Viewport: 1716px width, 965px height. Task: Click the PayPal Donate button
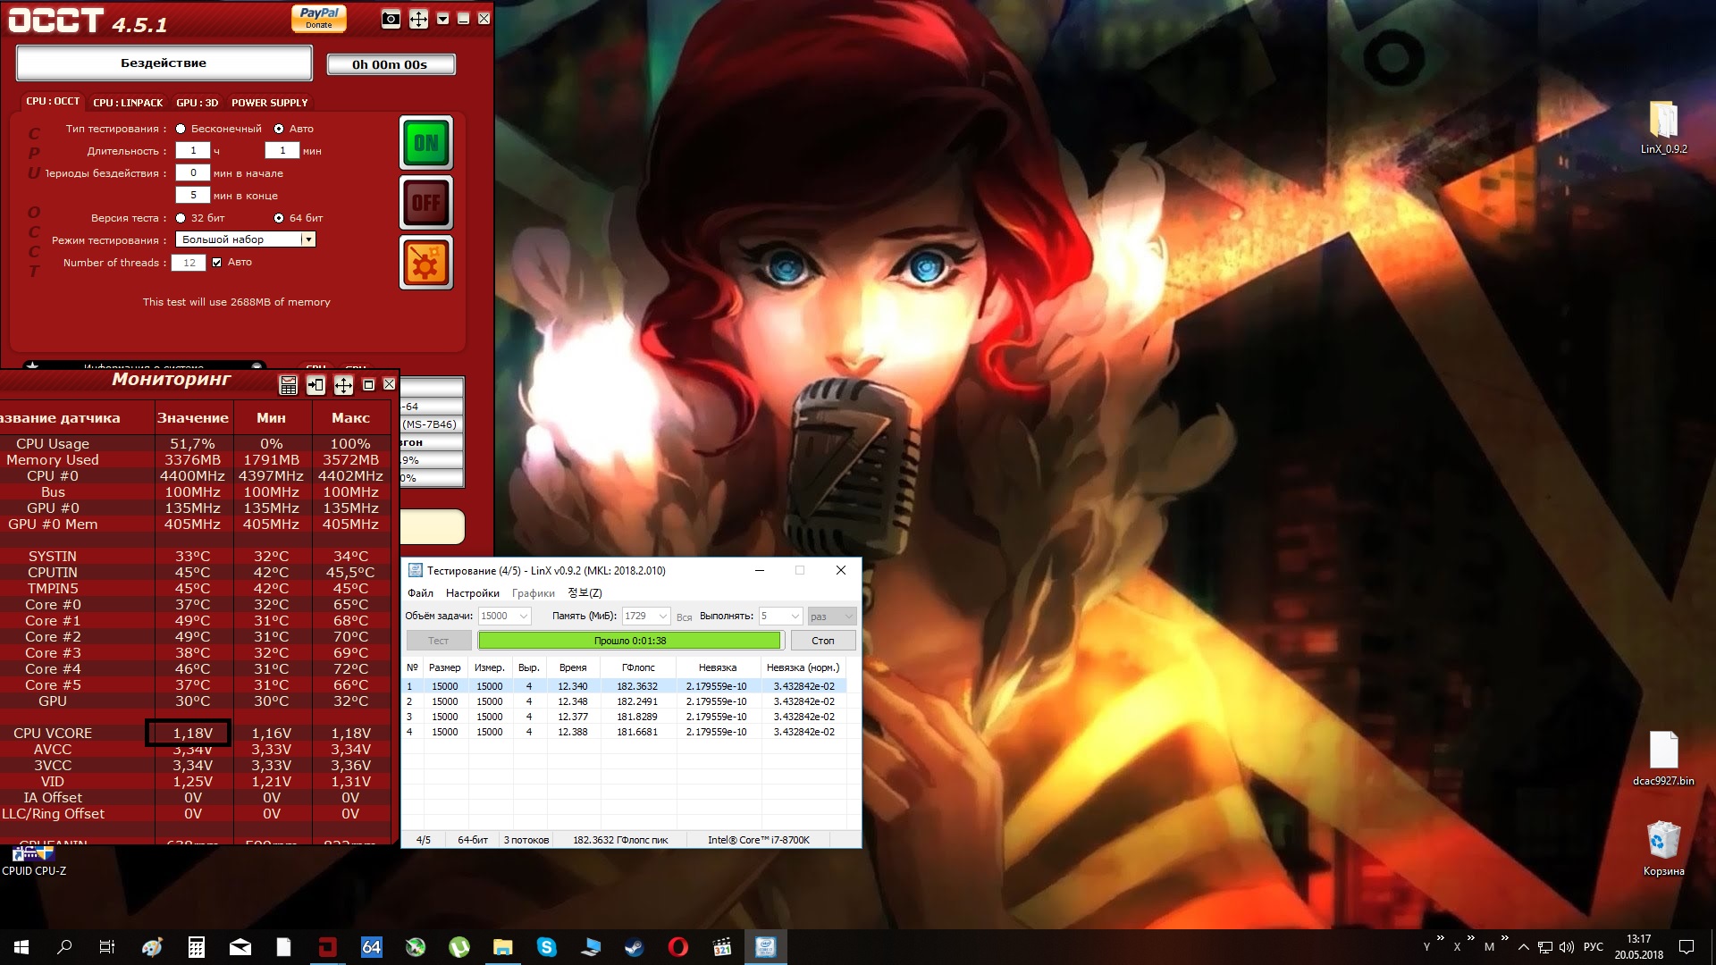[319, 18]
